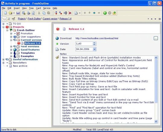This screenshot has width=163, height=132.
Task: Open the Card menu
Action: coord(38,8)
